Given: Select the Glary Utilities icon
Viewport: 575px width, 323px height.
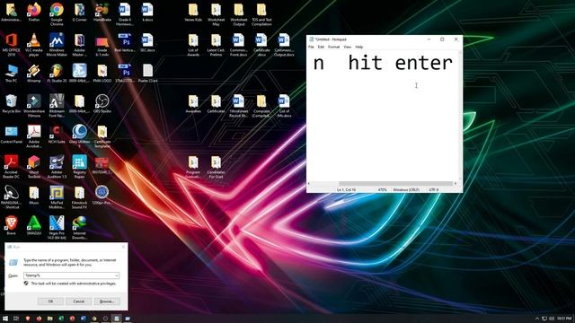Looking at the screenshot, I should coord(79,135).
